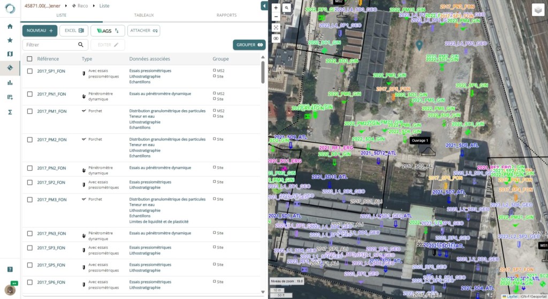The height and width of the screenshot is (299, 548).
Task: Open the home page from sidebar
Action: point(10,26)
